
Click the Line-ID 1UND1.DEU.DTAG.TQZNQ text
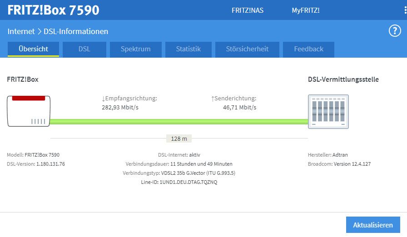tap(179, 182)
